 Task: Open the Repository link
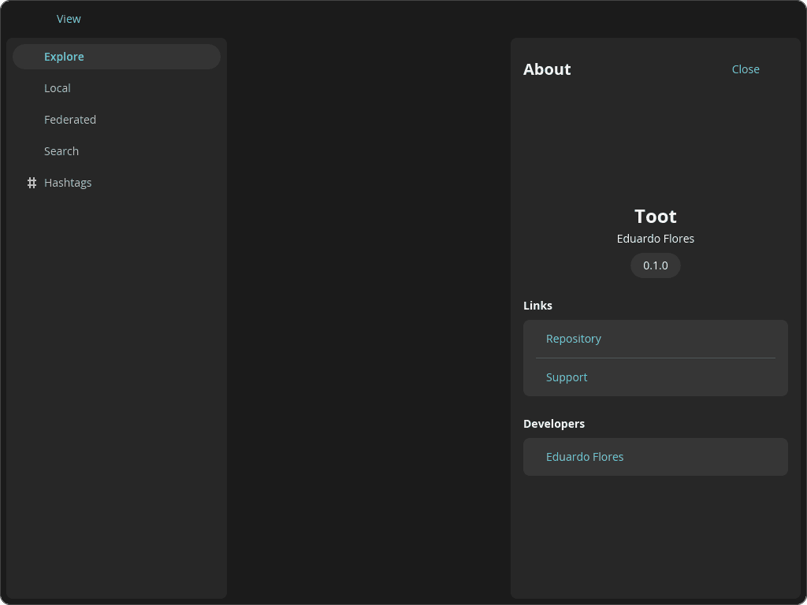coord(655,339)
